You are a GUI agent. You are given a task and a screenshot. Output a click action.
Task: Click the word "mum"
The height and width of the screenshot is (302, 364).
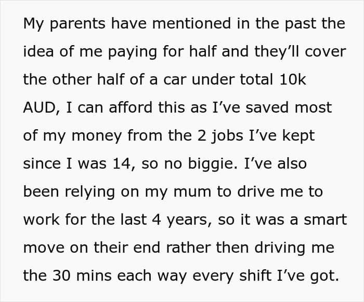(192, 191)
